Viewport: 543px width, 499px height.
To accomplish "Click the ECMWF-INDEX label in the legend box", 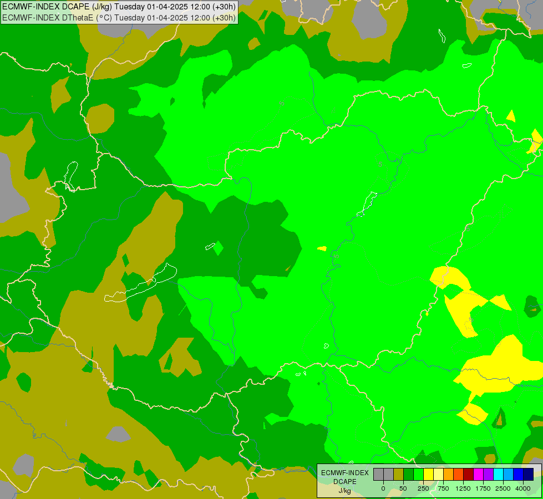I will click(x=345, y=473).
